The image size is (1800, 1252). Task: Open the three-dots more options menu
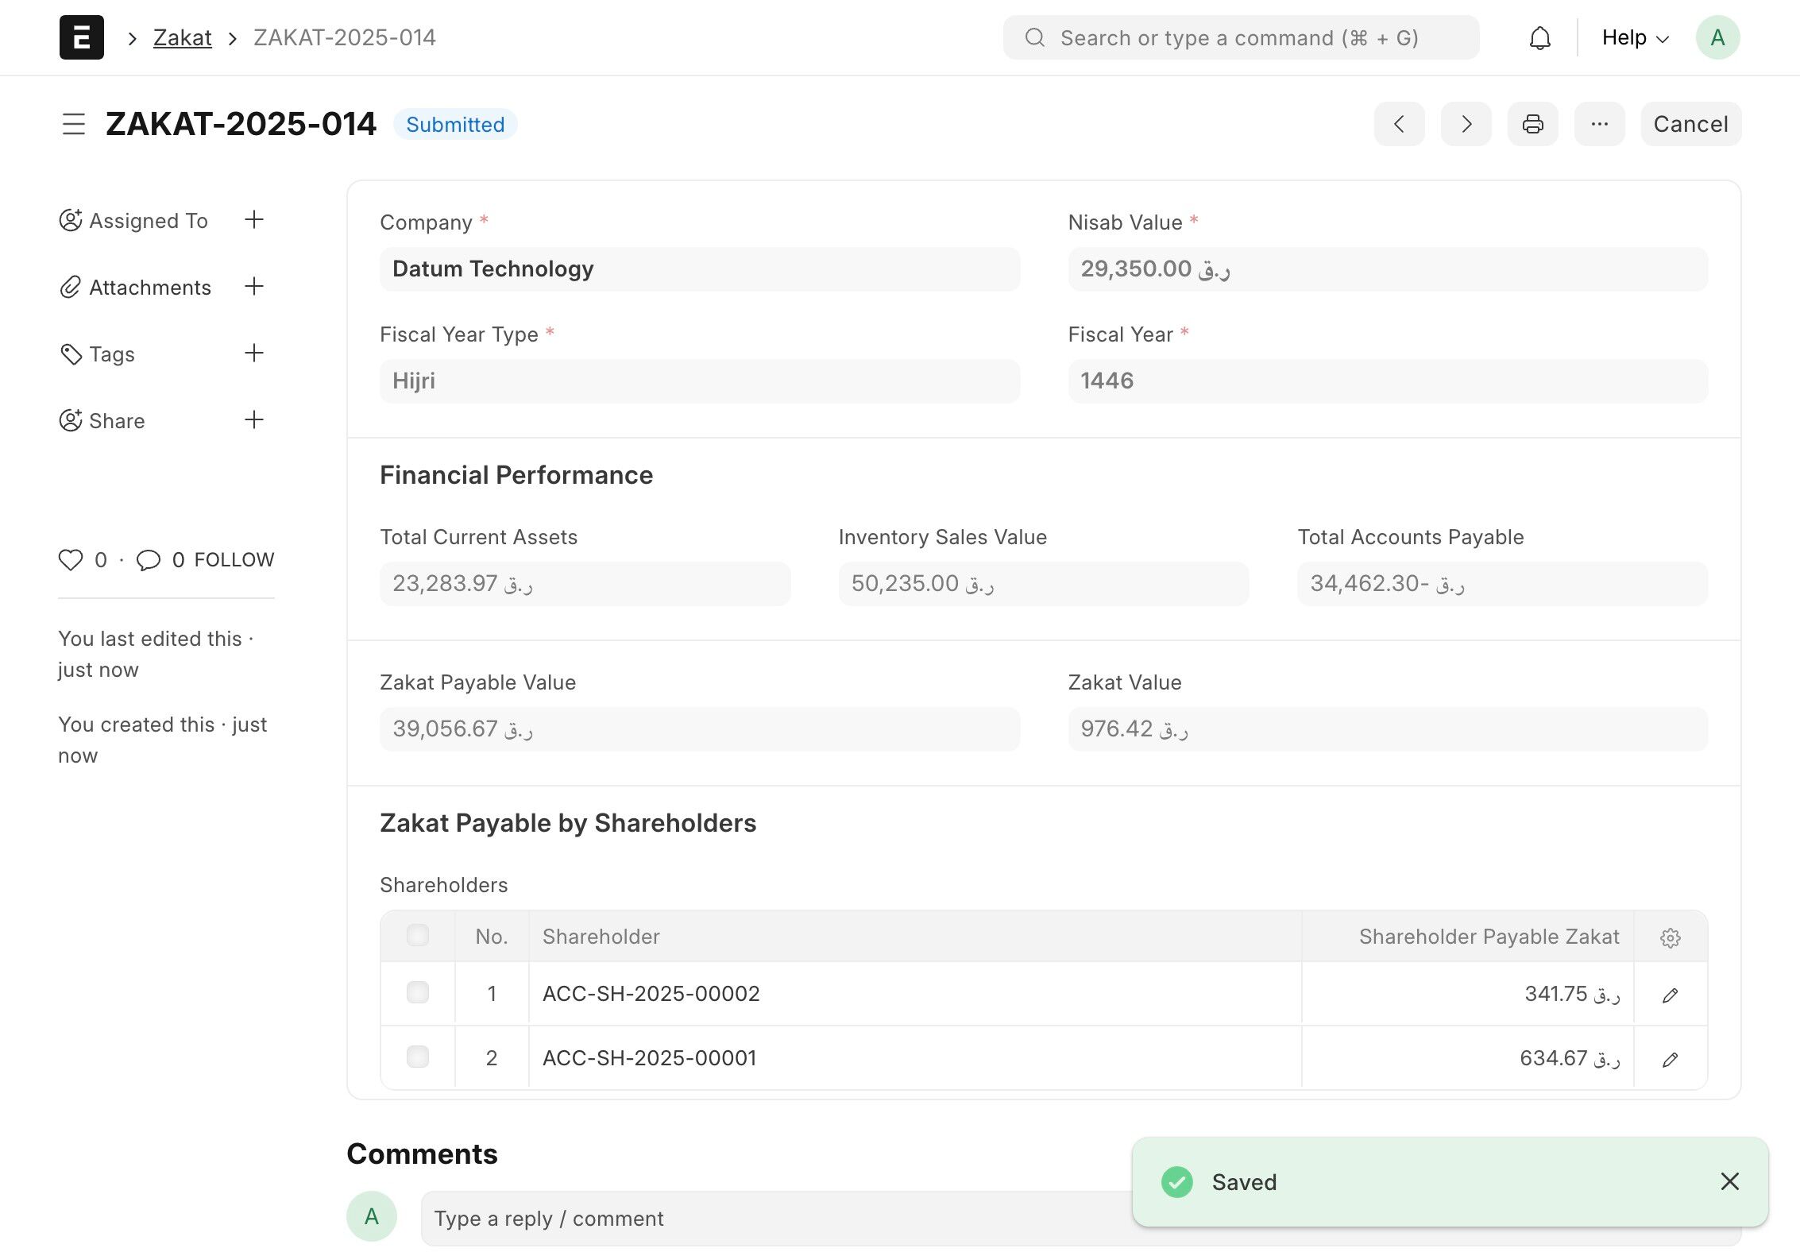(x=1599, y=124)
